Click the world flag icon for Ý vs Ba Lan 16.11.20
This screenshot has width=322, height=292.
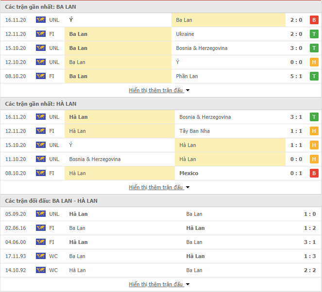click(41, 20)
